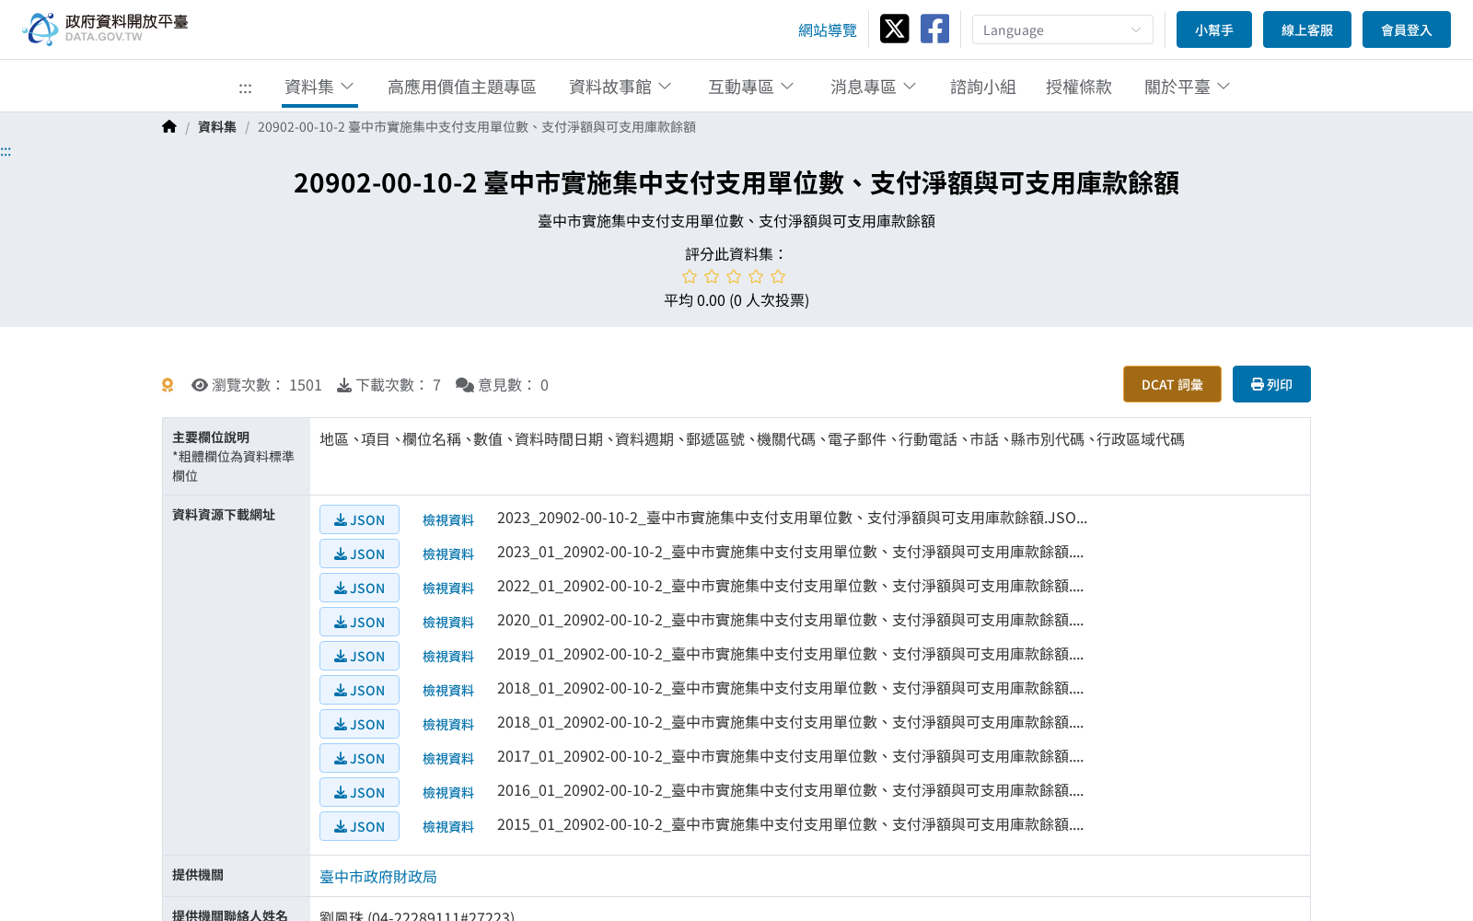Viewport: 1473px width, 921px height.
Task: Download JSON for 2015_01 file
Action: [x=359, y=826]
